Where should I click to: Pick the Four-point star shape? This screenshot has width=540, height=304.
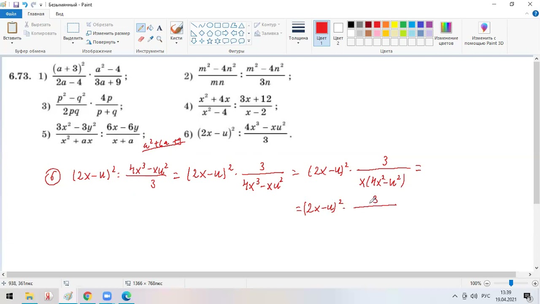pyautogui.click(x=202, y=41)
